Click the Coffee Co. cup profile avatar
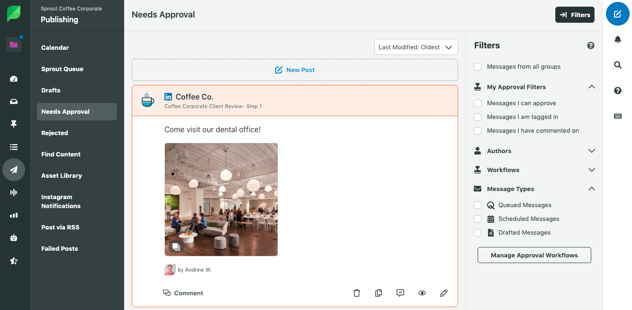This screenshot has height=310, width=632. pos(148,100)
